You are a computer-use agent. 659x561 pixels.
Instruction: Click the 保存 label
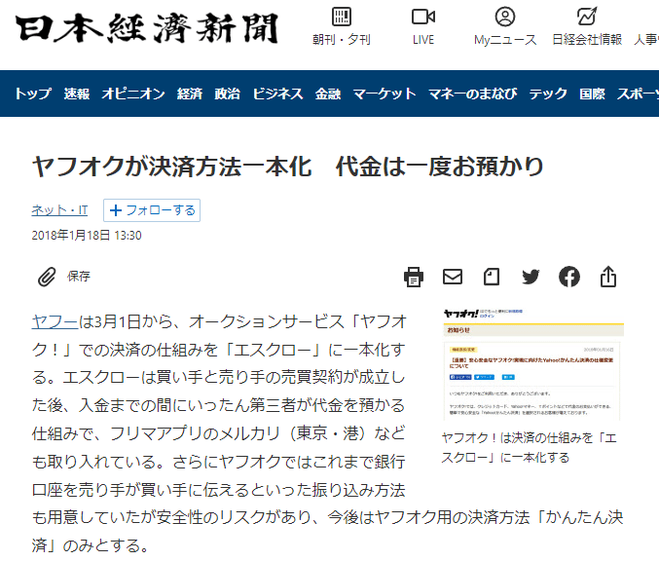79,277
